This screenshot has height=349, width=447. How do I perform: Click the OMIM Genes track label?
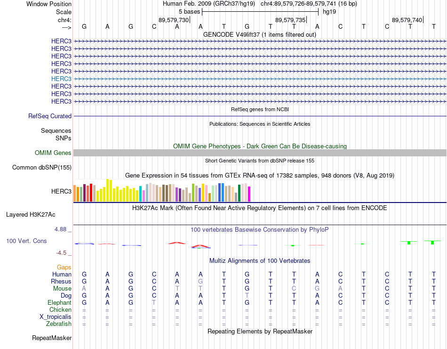point(53,153)
